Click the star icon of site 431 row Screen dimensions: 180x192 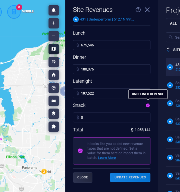point(170,67)
